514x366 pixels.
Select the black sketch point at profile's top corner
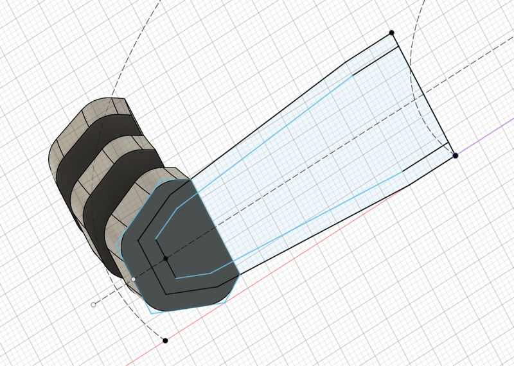[x=391, y=33]
